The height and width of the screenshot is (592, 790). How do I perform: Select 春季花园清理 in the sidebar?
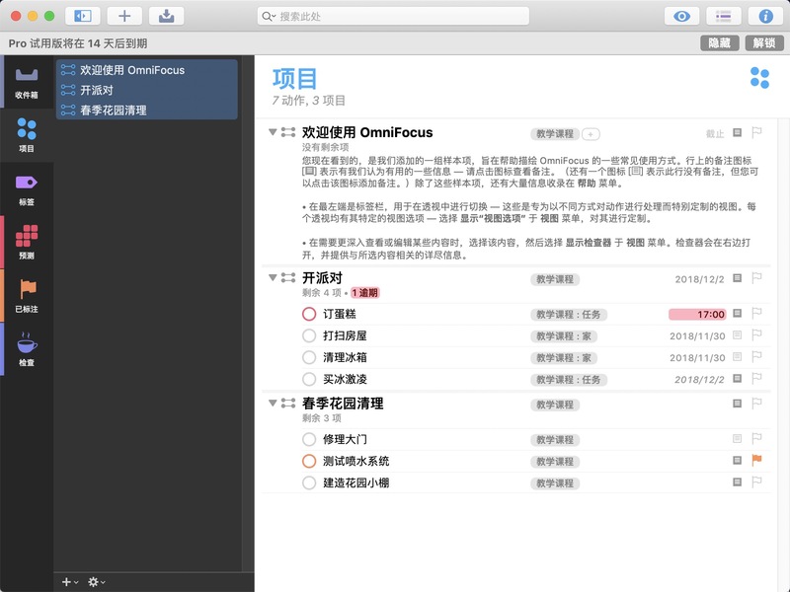point(146,111)
